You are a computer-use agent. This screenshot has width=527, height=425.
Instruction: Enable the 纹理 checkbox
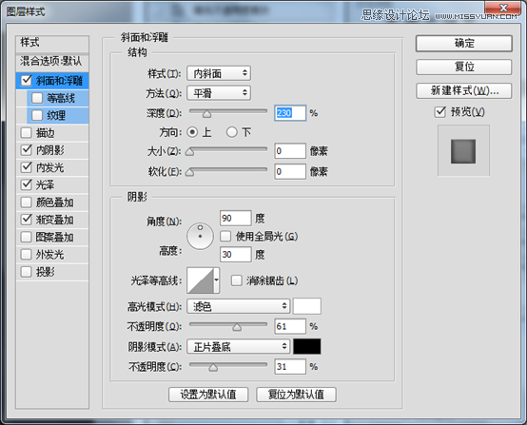point(37,116)
